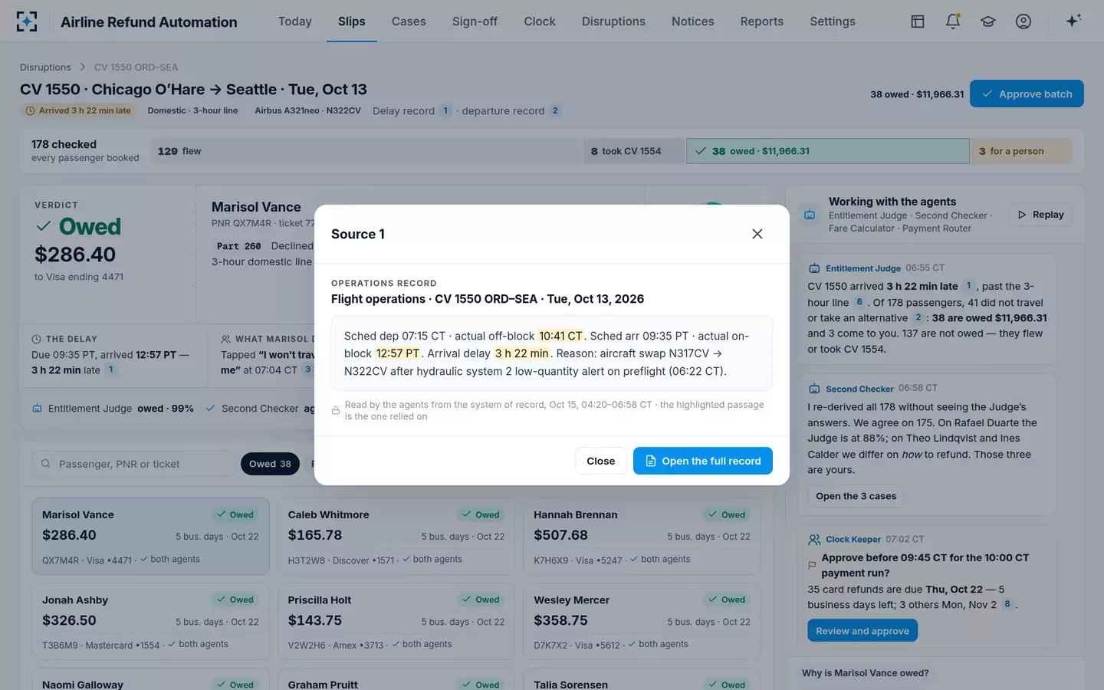The height and width of the screenshot is (690, 1104).
Task: Click the Disruptions breadcrumb link
Action: 45,67
